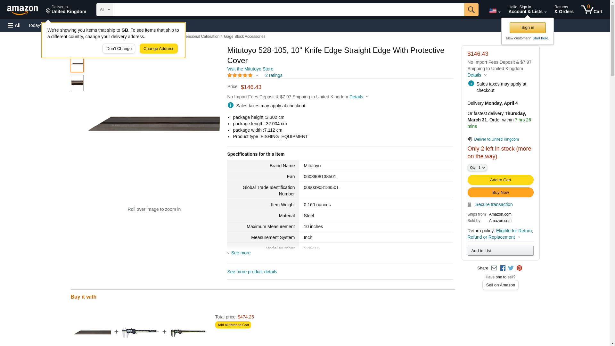Share the product via email icon

[494, 268]
